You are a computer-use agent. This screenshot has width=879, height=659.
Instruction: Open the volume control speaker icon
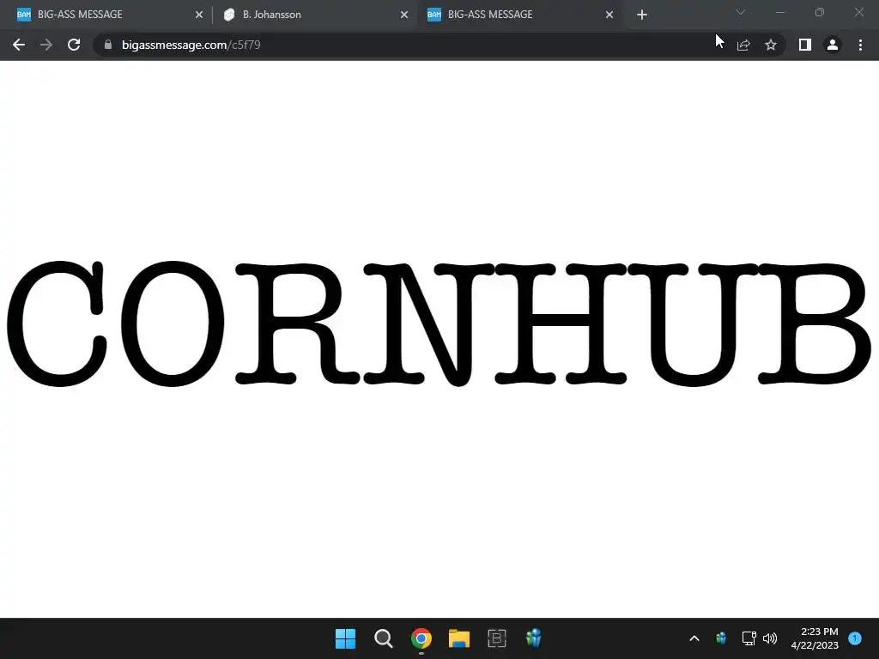coord(770,638)
